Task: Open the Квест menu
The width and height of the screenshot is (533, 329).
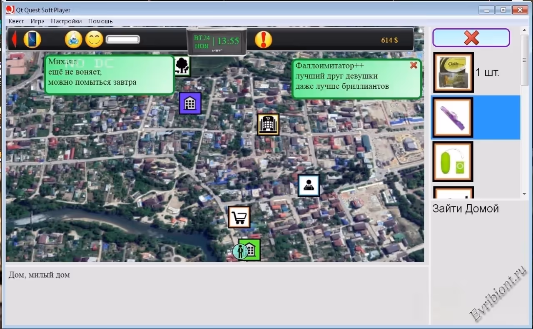Action: (16, 21)
